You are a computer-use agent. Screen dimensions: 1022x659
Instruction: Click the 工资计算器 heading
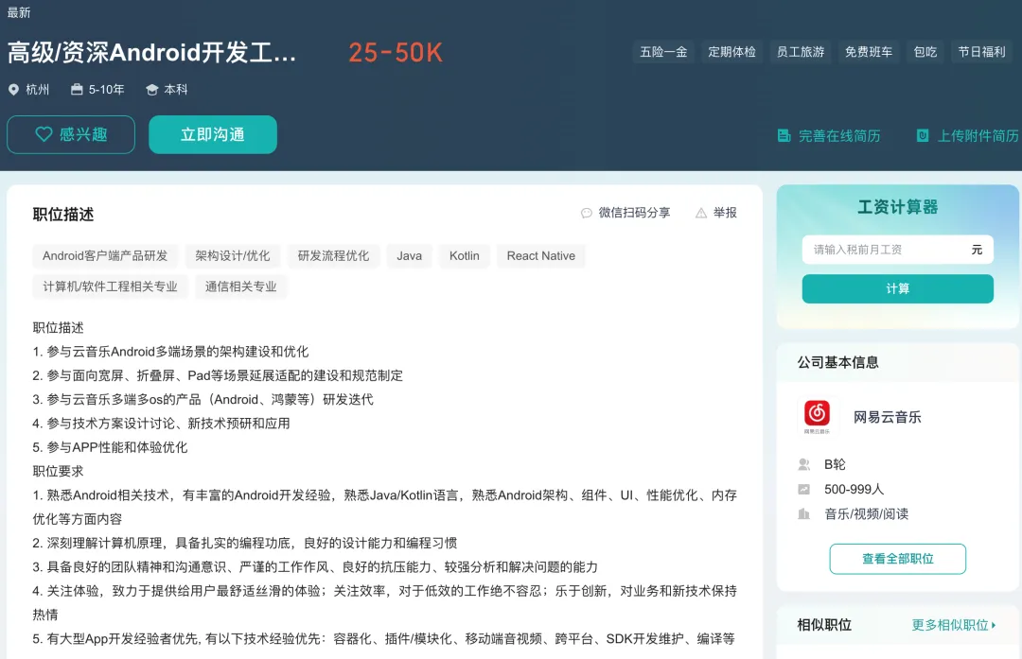tap(897, 207)
